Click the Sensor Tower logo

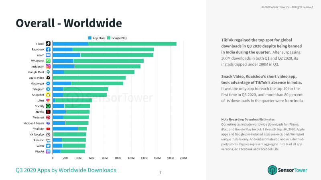click(287, 170)
